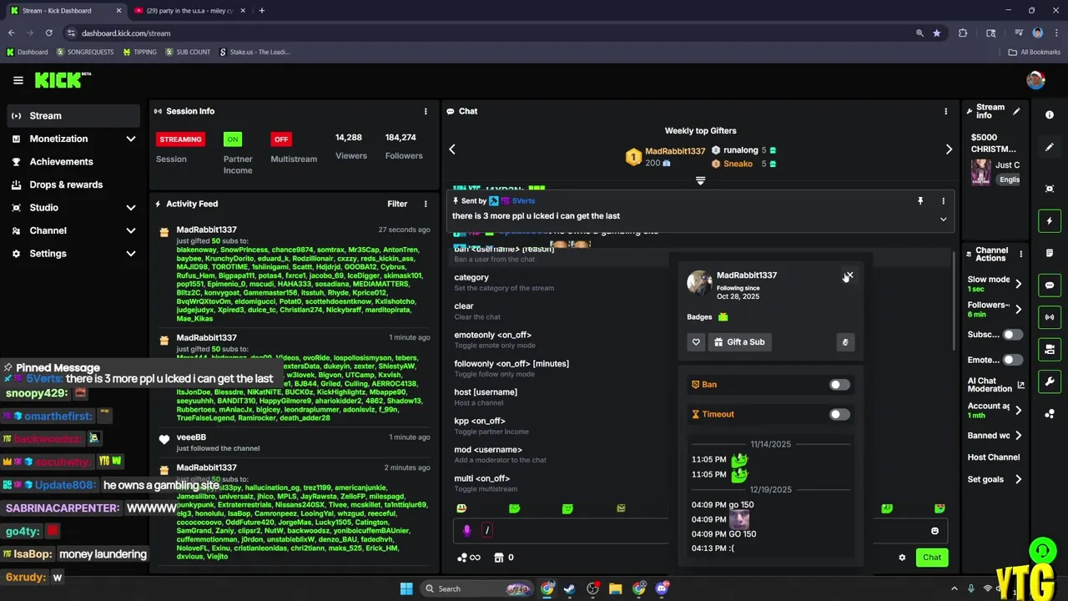Click the microphone icon in chat input
The height and width of the screenshot is (601, 1068).
[x=466, y=530]
